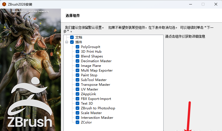Select the SubTool Master label
The image size is (222, 131).
(93, 80)
